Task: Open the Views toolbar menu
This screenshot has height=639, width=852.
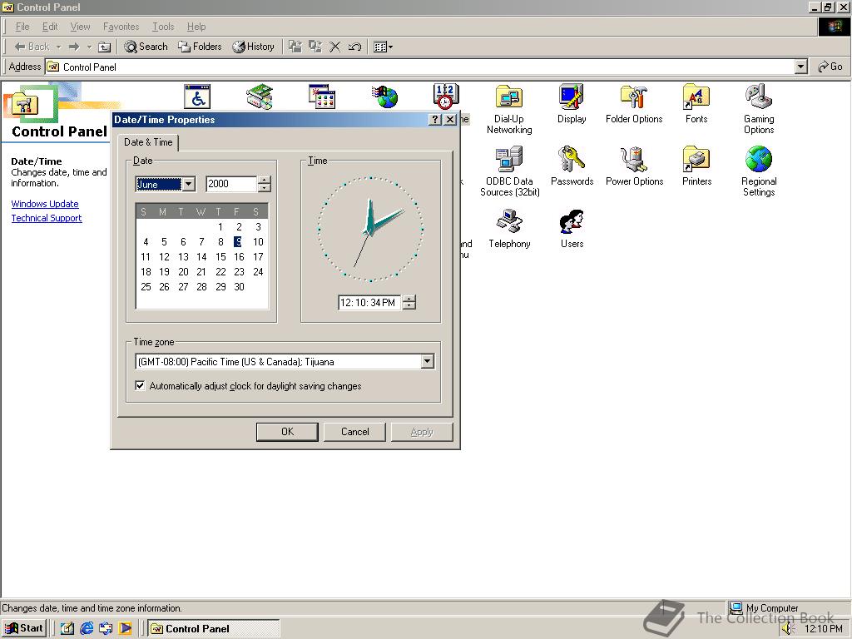Action: click(x=383, y=47)
